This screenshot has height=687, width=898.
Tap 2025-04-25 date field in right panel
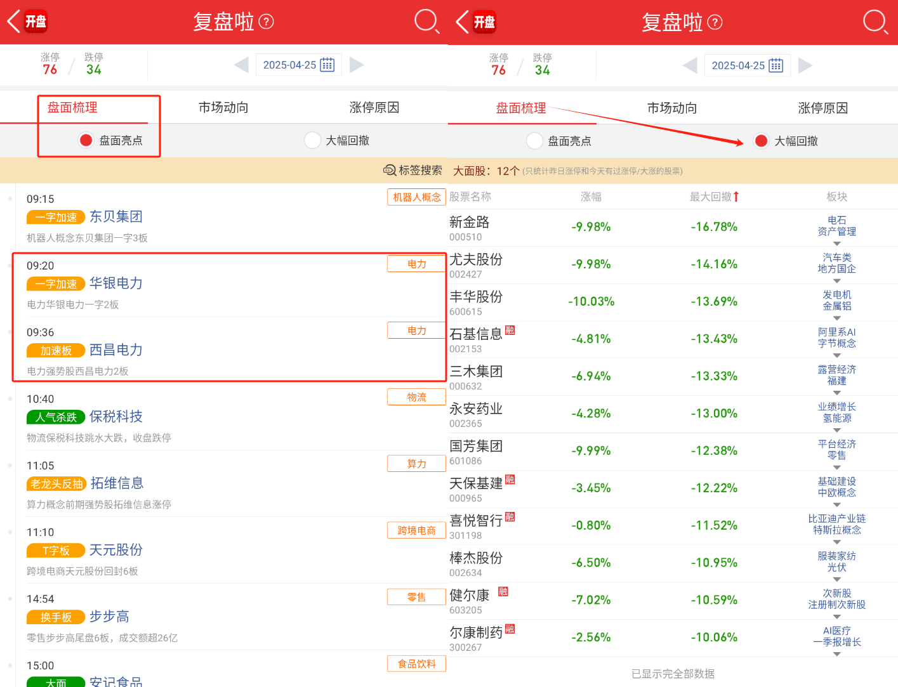748,65
